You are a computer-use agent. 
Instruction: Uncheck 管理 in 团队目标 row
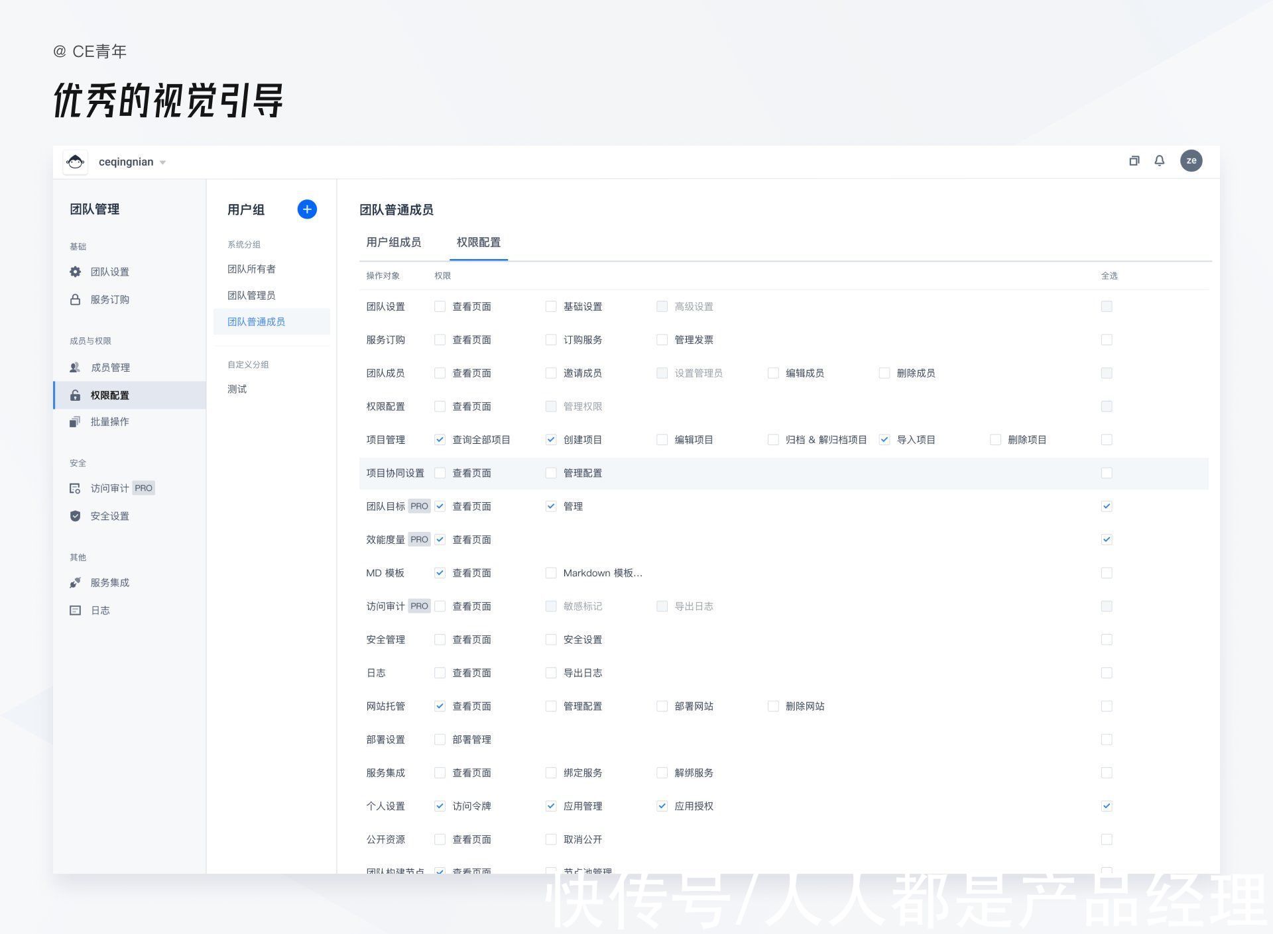point(551,506)
